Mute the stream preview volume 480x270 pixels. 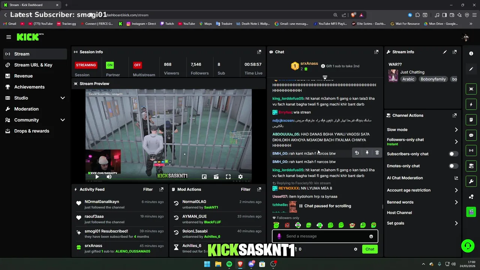coord(109,177)
